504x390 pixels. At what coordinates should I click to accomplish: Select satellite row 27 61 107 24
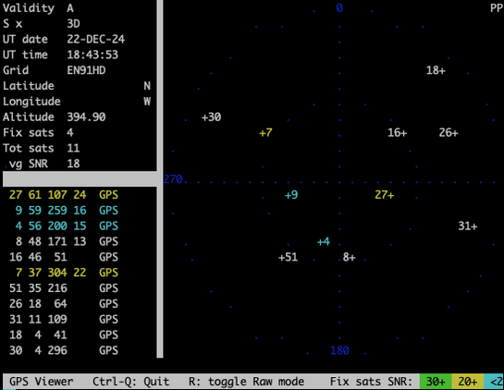tap(64, 195)
